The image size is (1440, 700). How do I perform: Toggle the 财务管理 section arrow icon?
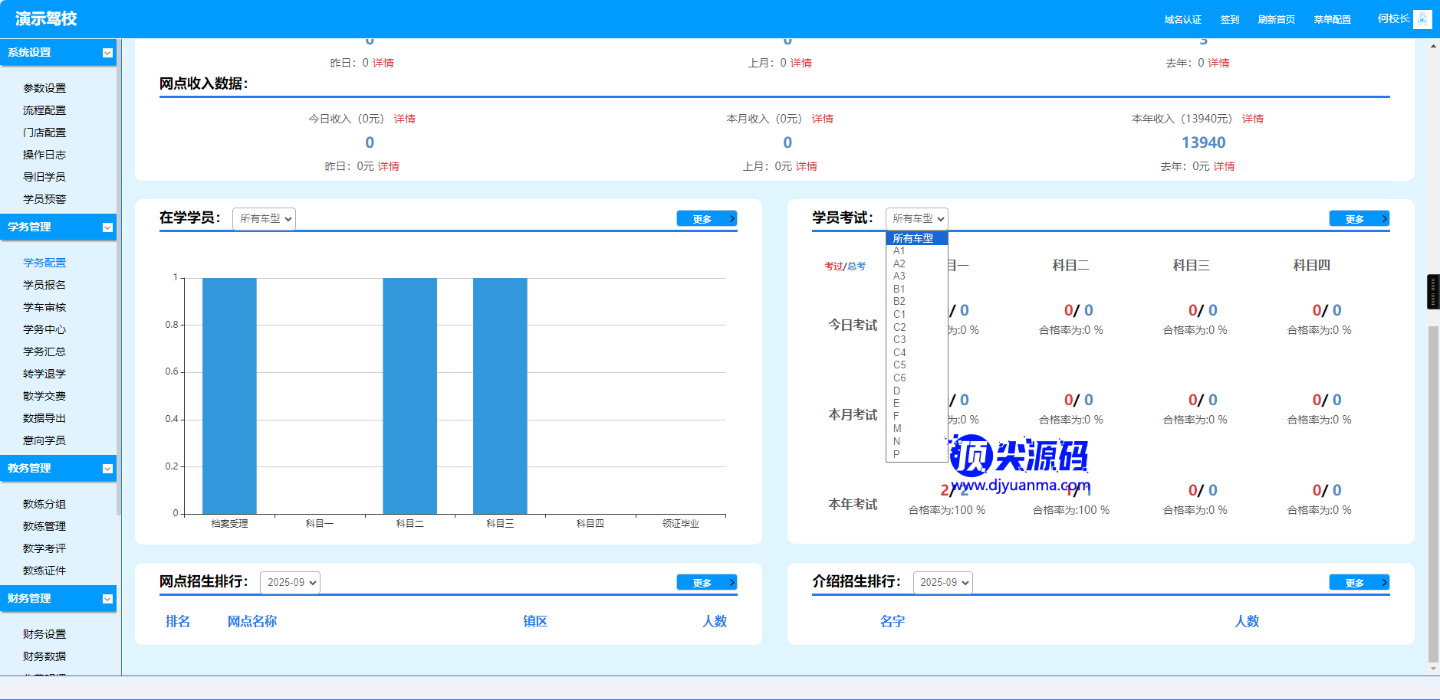(107, 599)
